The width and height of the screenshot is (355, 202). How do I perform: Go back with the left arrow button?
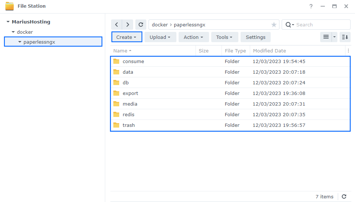tap(117, 25)
